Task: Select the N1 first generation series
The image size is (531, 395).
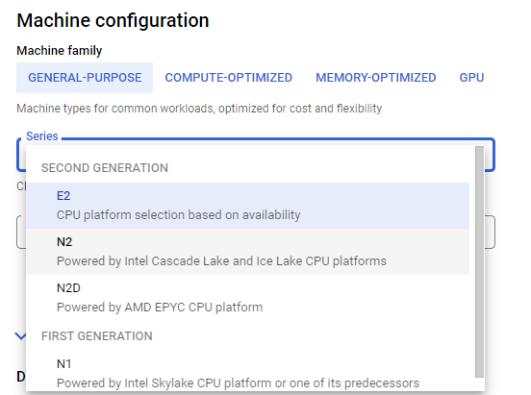Action: [247, 373]
